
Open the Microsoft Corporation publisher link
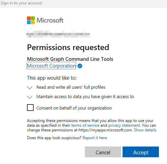pyautogui.click(x=52, y=66)
